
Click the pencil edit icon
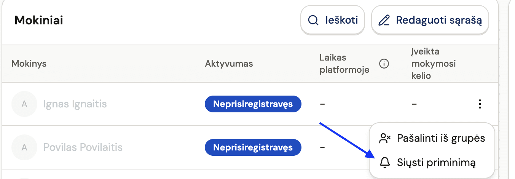pyautogui.click(x=384, y=20)
